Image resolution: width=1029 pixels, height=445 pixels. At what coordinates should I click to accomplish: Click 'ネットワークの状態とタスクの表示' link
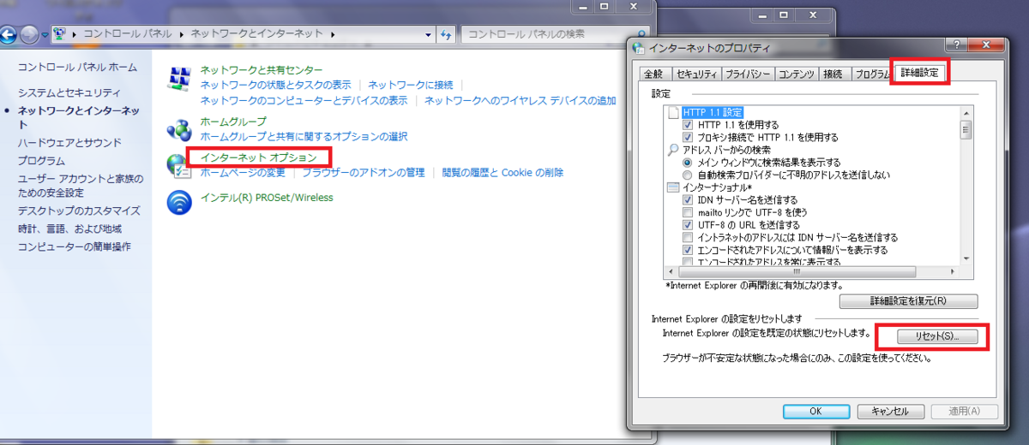(275, 85)
